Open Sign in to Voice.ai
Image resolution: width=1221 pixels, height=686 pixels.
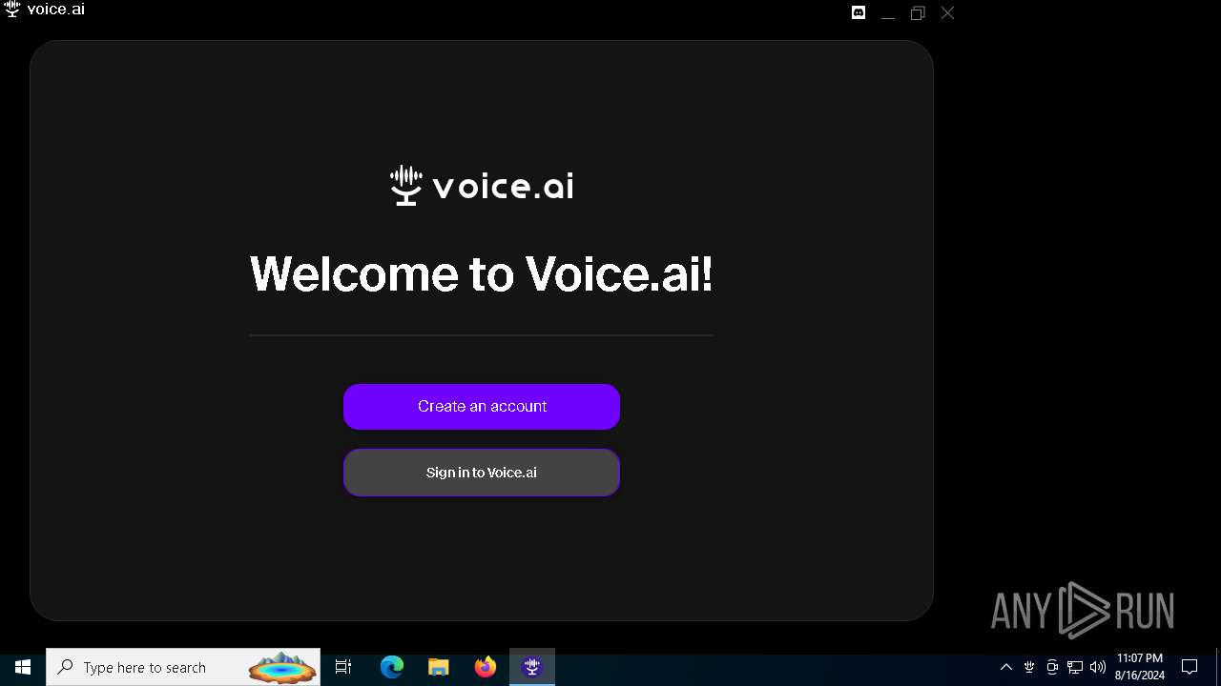click(482, 473)
